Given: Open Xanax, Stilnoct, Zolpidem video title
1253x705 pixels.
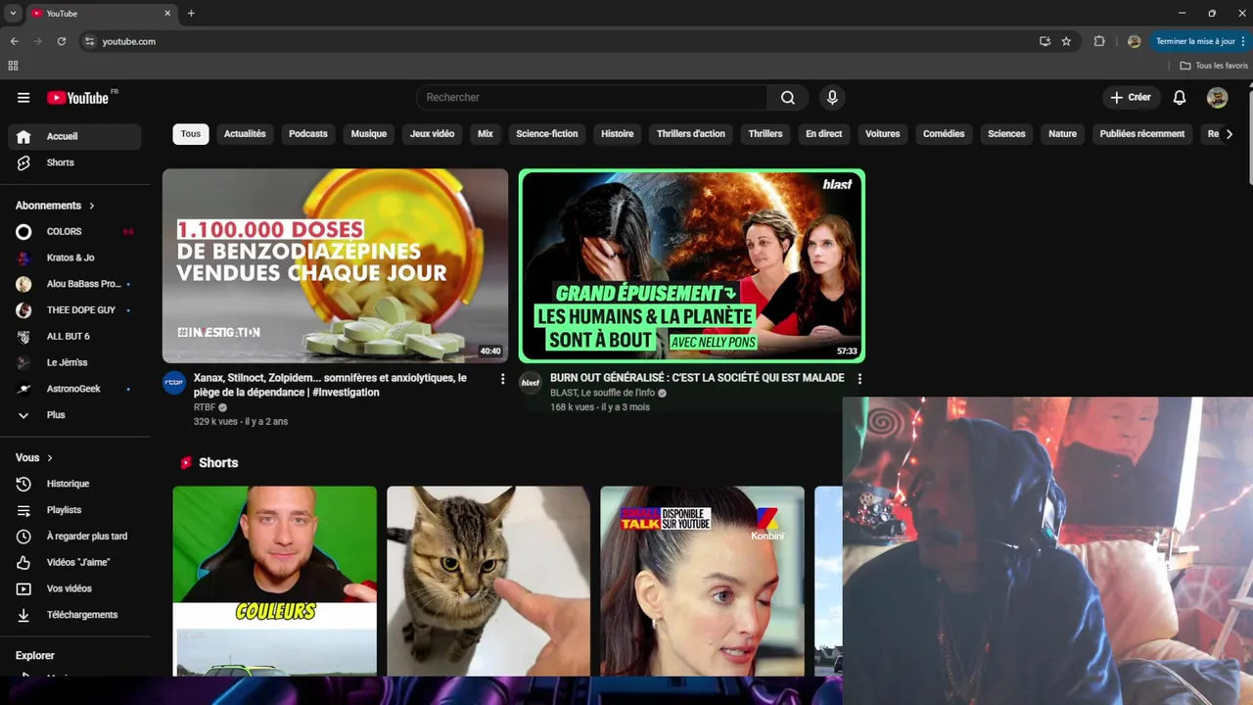Looking at the screenshot, I should pos(330,385).
